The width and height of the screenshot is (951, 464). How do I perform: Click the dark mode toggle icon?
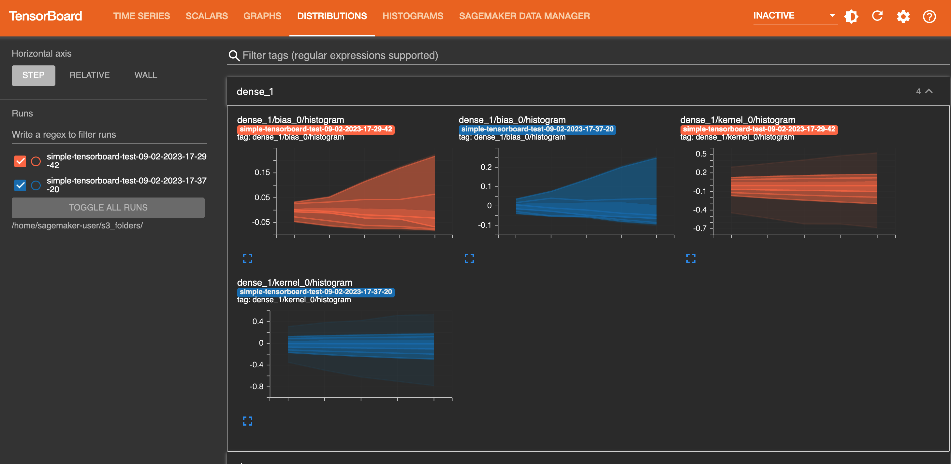852,16
